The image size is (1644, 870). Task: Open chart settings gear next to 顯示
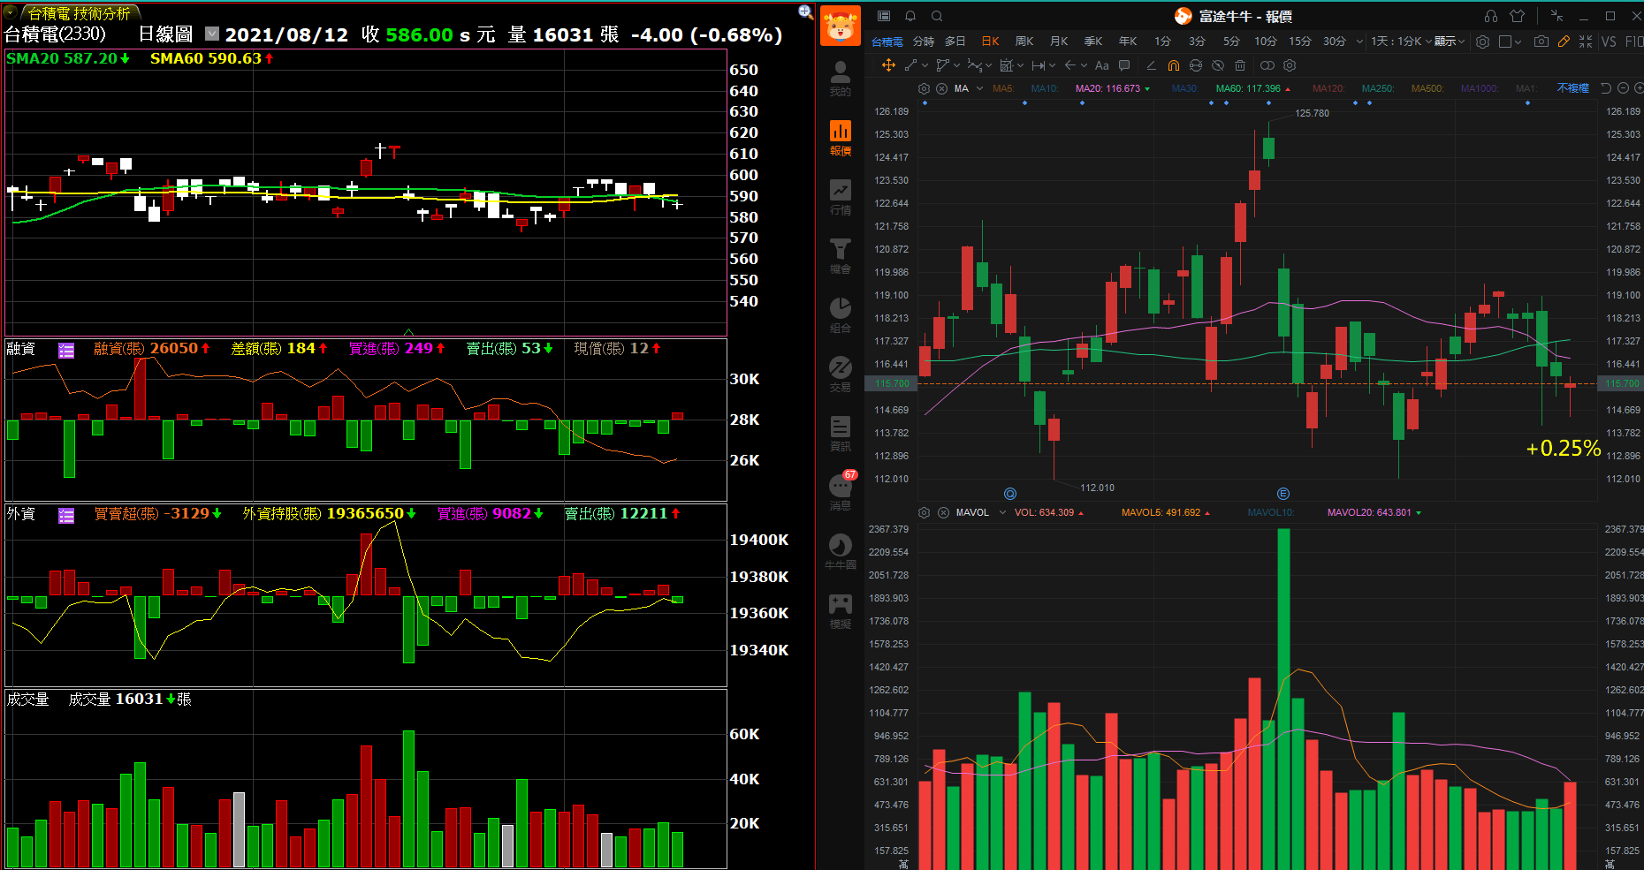1483,42
